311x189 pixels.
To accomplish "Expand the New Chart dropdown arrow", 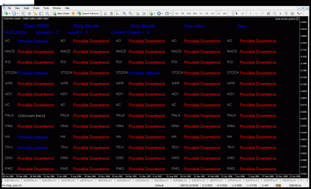I will coord(9,13).
